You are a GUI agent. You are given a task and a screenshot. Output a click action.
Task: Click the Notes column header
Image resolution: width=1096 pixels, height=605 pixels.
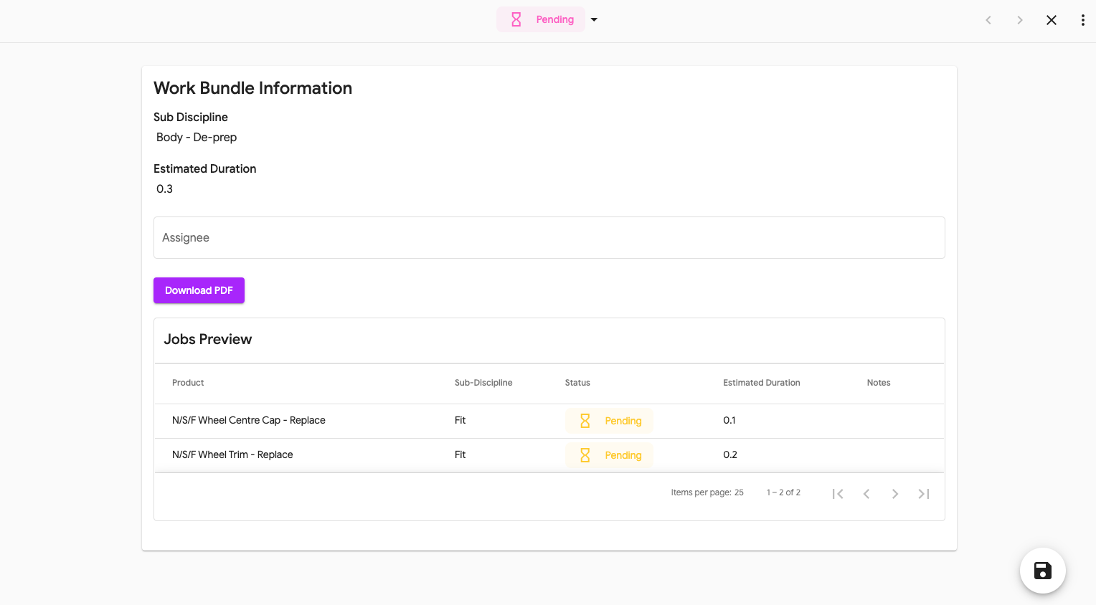coord(879,383)
